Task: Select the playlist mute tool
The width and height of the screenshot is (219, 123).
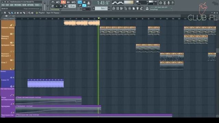Action: coord(18,13)
